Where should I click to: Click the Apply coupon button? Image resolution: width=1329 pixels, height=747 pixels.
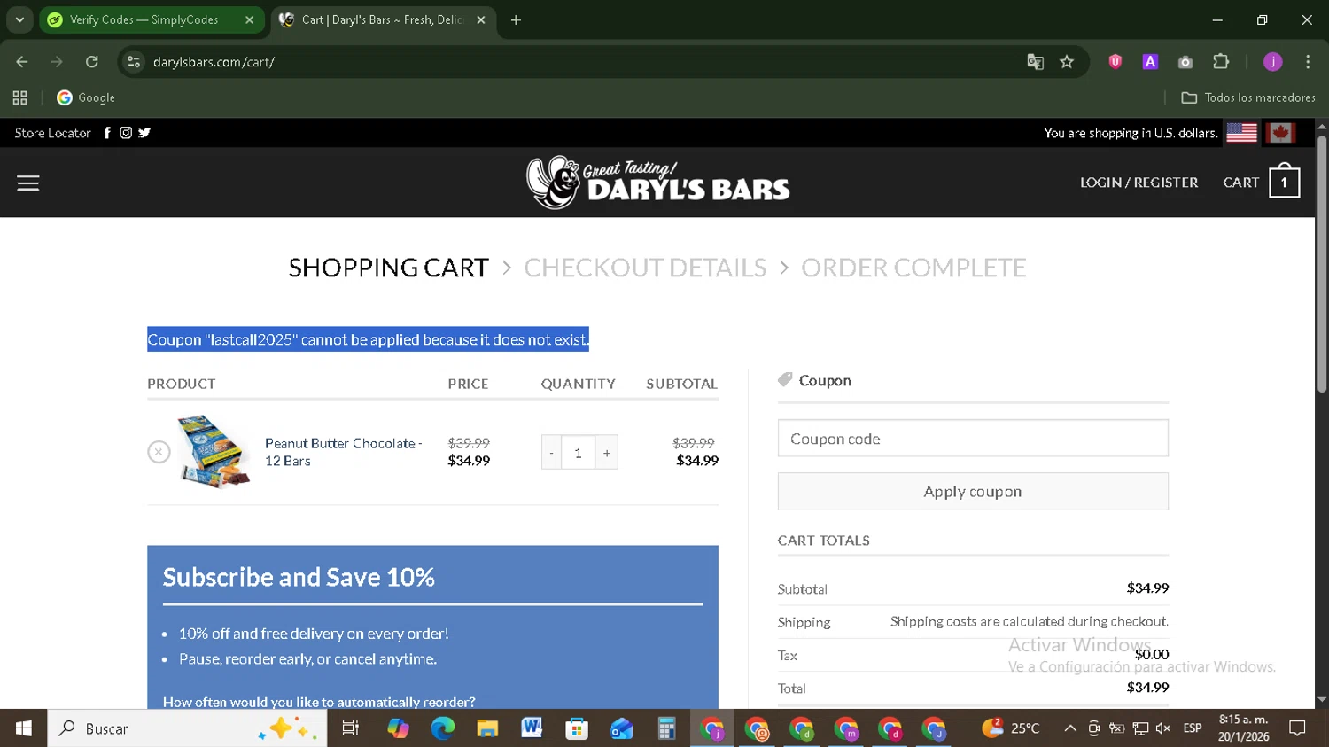point(973,491)
